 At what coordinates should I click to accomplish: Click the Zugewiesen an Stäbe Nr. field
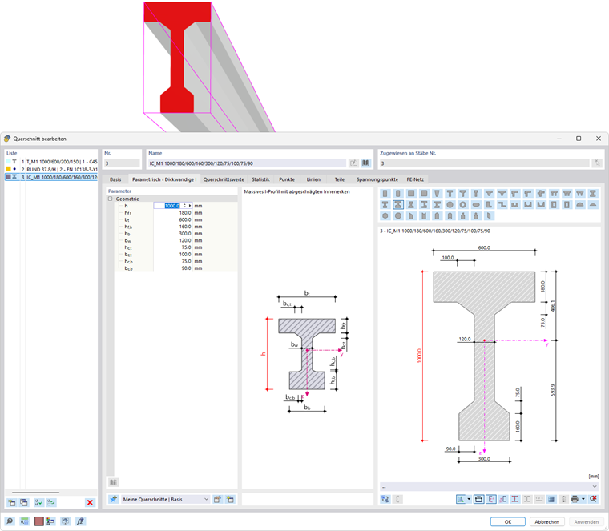coord(484,163)
